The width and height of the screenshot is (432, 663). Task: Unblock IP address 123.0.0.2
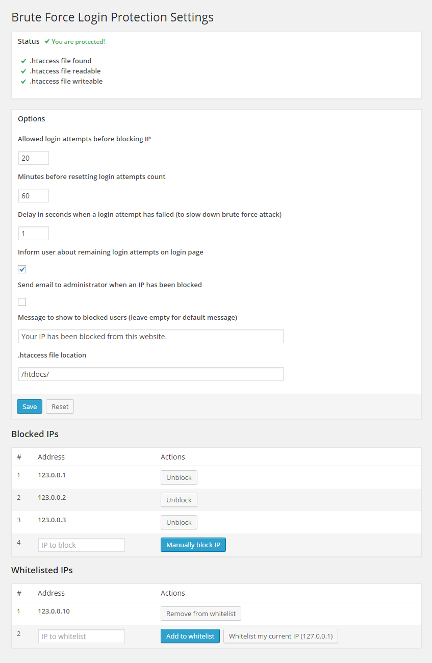point(179,500)
